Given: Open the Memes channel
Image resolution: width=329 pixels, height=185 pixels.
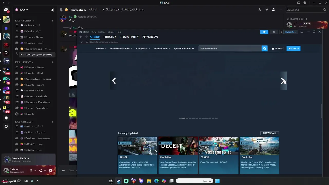Looking at the screenshot, I should pos(34,144).
